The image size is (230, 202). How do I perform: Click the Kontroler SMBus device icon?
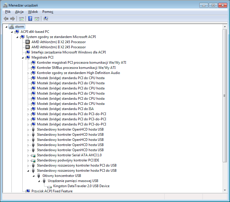click(33, 68)
